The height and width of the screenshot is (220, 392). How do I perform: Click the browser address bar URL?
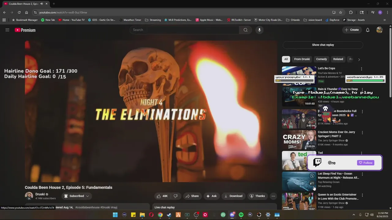(63, 13)
